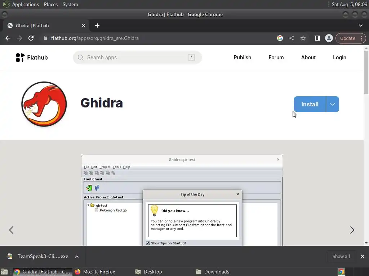Select the Ghidra | Flathub tab
Screen dimensions: 369x276
coord(46,26)
